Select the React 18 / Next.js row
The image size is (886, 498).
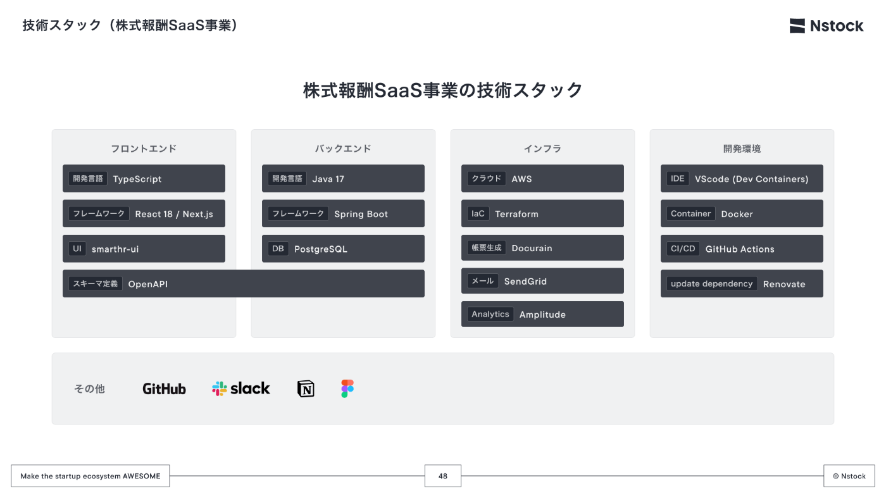144,214
